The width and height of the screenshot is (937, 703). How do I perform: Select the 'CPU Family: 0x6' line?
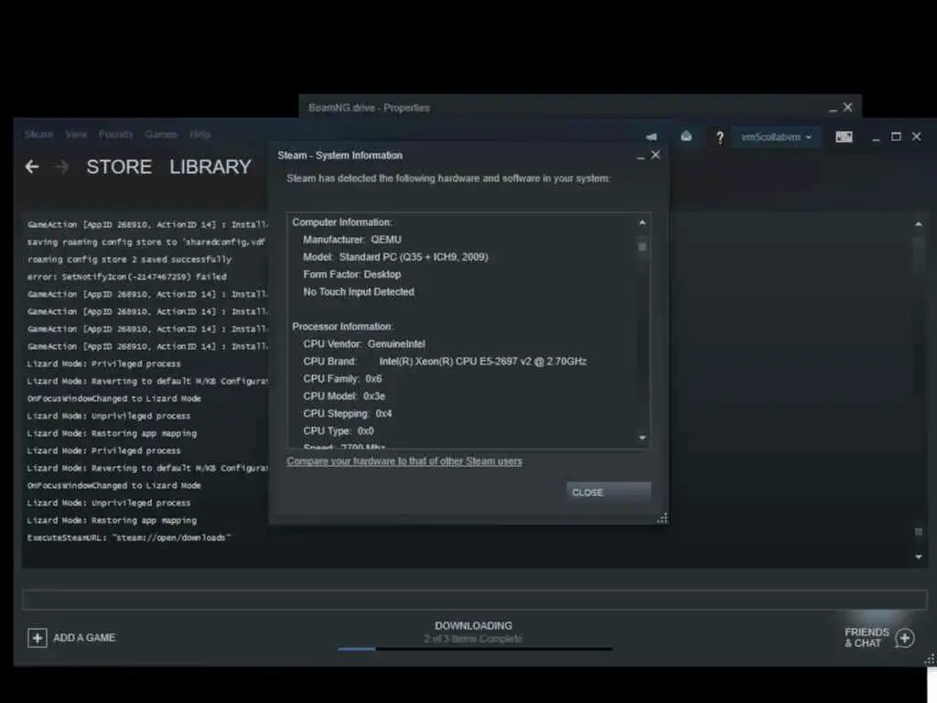point(342,378)
